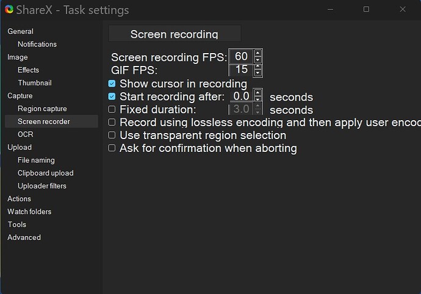This screenshot has width=421, height=294.
Task: Click the Screen recording options button
Action: (x=175, y=34)
